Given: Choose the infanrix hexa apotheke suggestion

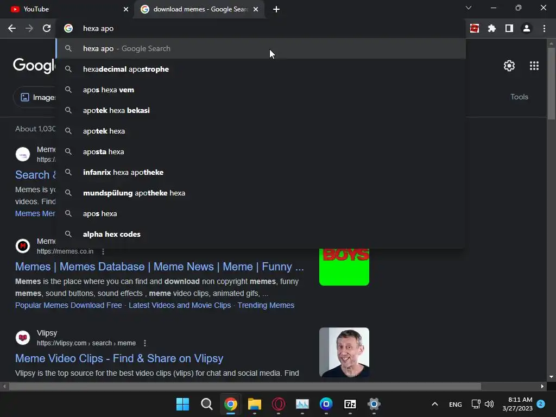Looking at the screenshot, I should [x=261, y=172].
